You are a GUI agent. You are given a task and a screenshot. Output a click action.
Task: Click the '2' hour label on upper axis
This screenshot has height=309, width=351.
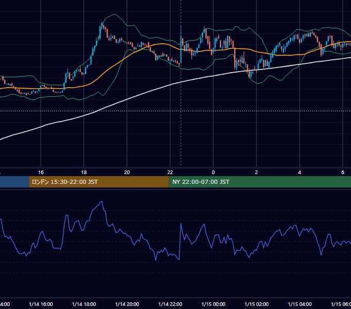(x=257, y=173)
